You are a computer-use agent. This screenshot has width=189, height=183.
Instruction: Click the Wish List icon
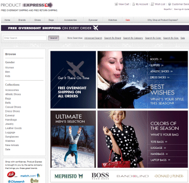152,4
